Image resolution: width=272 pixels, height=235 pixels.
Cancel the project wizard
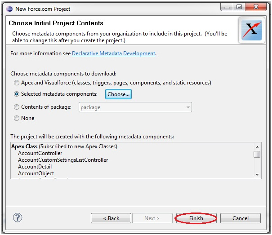click(241, 218)
